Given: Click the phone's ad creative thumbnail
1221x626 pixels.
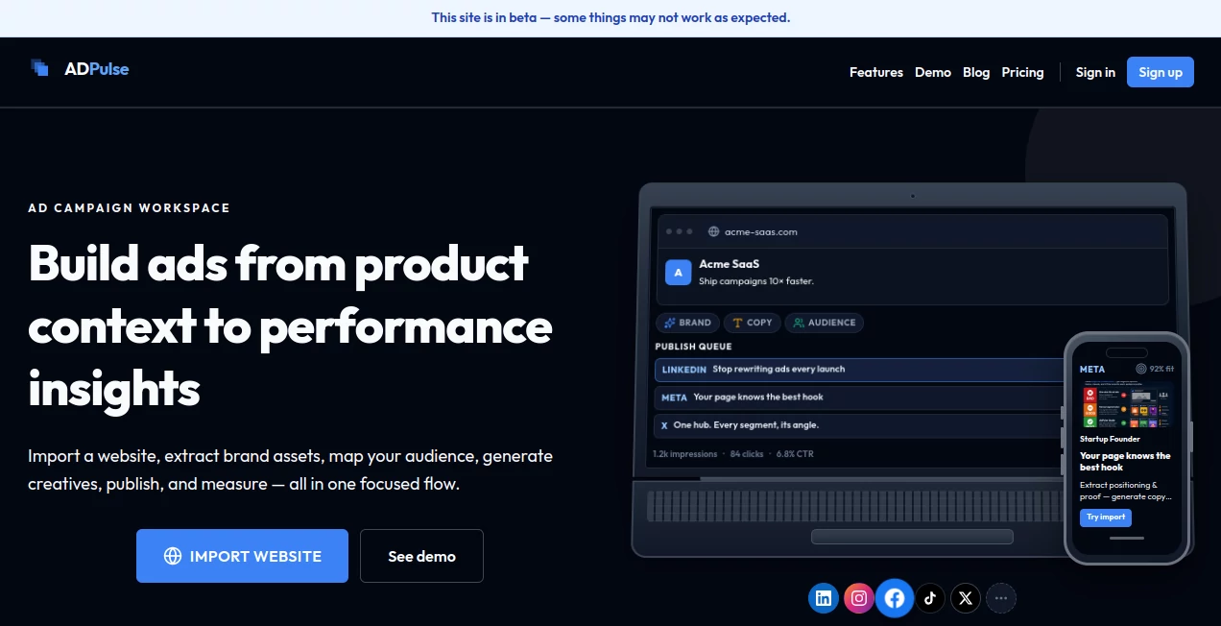Looking at the screenshot, I should tap(1127, 404).
